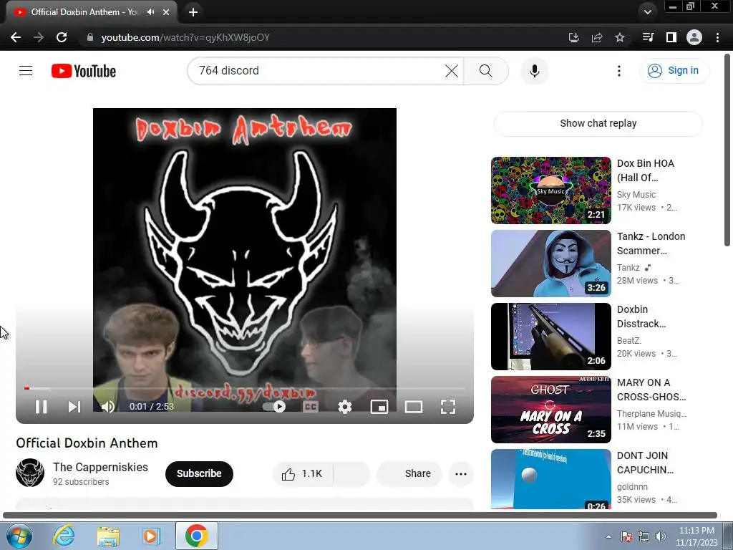Clear the search text with X

coord(452,71)
